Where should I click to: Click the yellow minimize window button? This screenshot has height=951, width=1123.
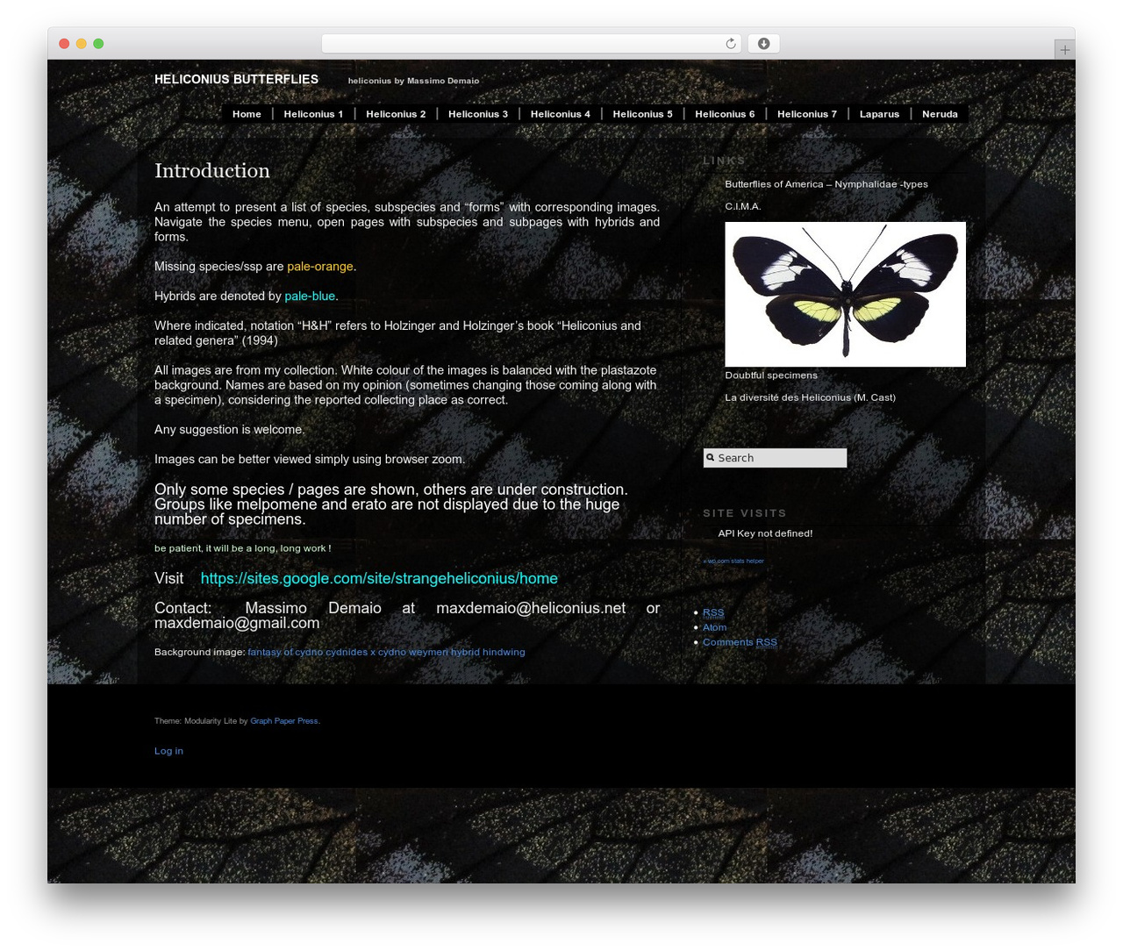click(81, 44)
